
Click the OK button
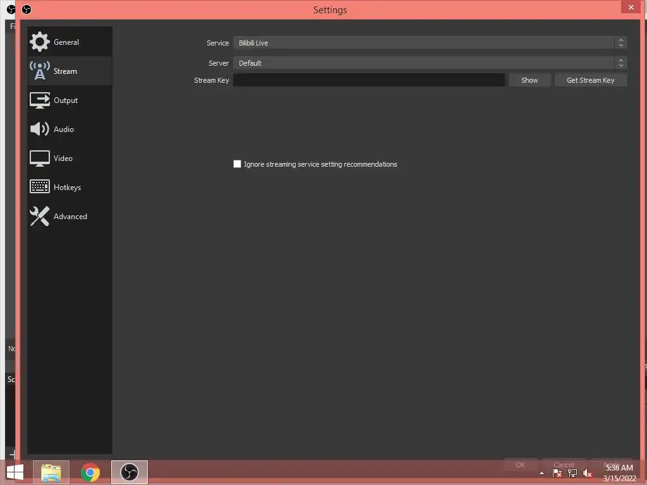point(521,464)
